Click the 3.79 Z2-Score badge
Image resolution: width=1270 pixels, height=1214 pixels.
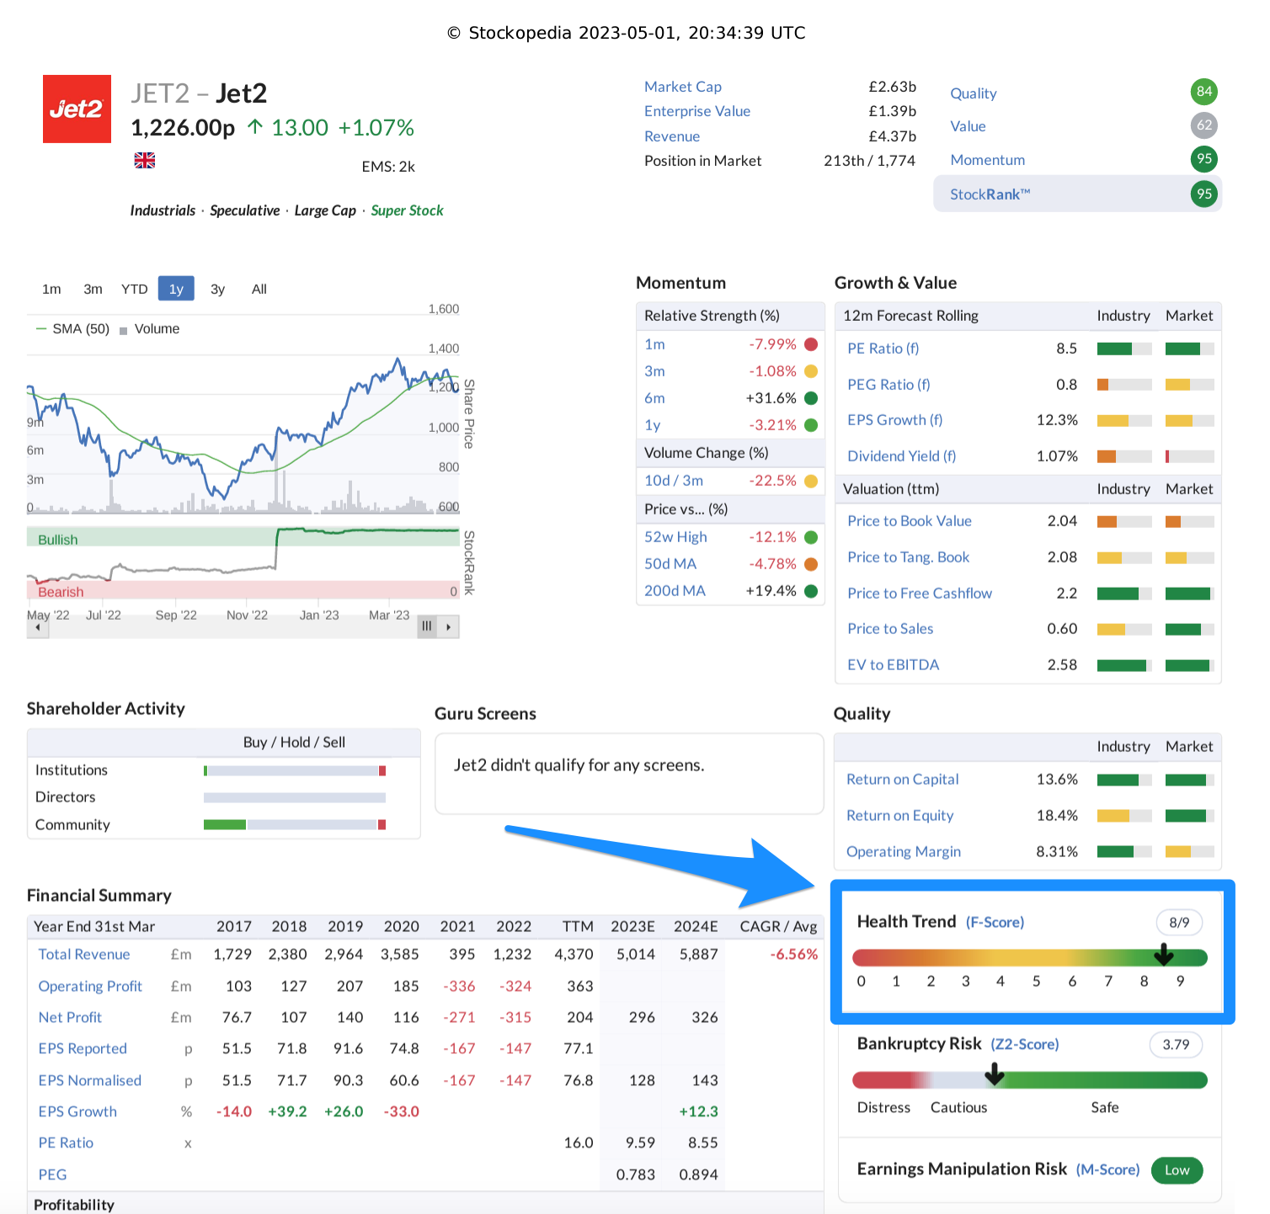(x=1176, y=1044)
